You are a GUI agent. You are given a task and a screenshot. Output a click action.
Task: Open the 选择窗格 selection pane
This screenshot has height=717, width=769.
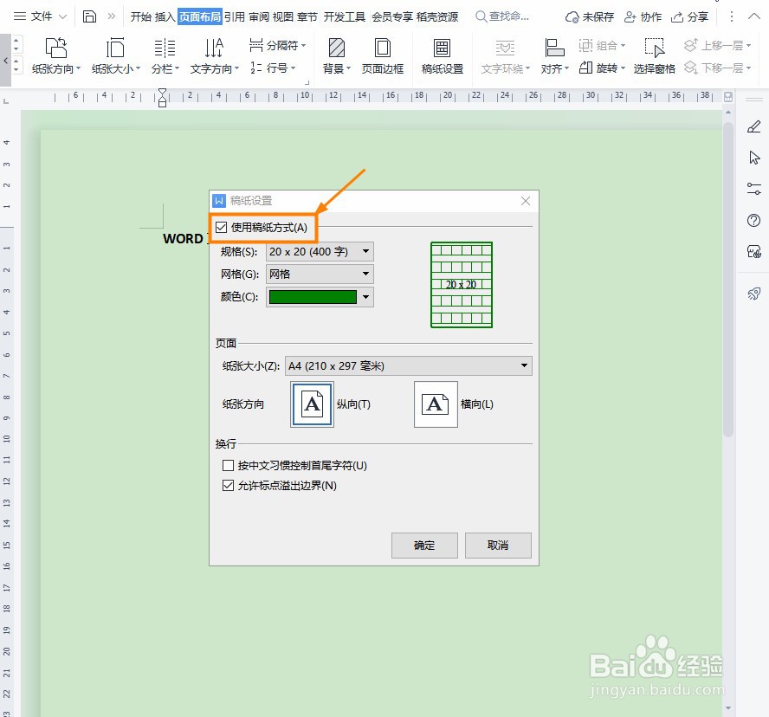point(654,56)
